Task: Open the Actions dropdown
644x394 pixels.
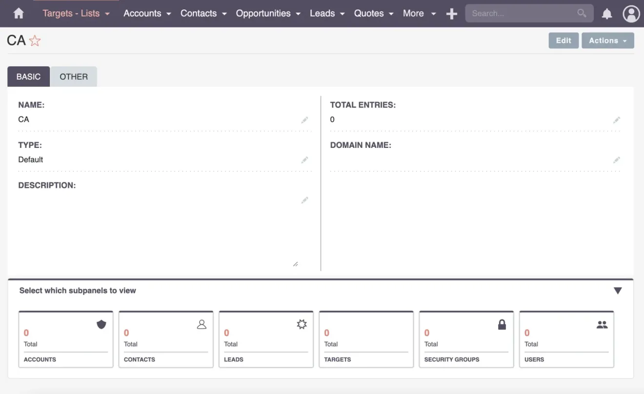Action: coord(607,41)
